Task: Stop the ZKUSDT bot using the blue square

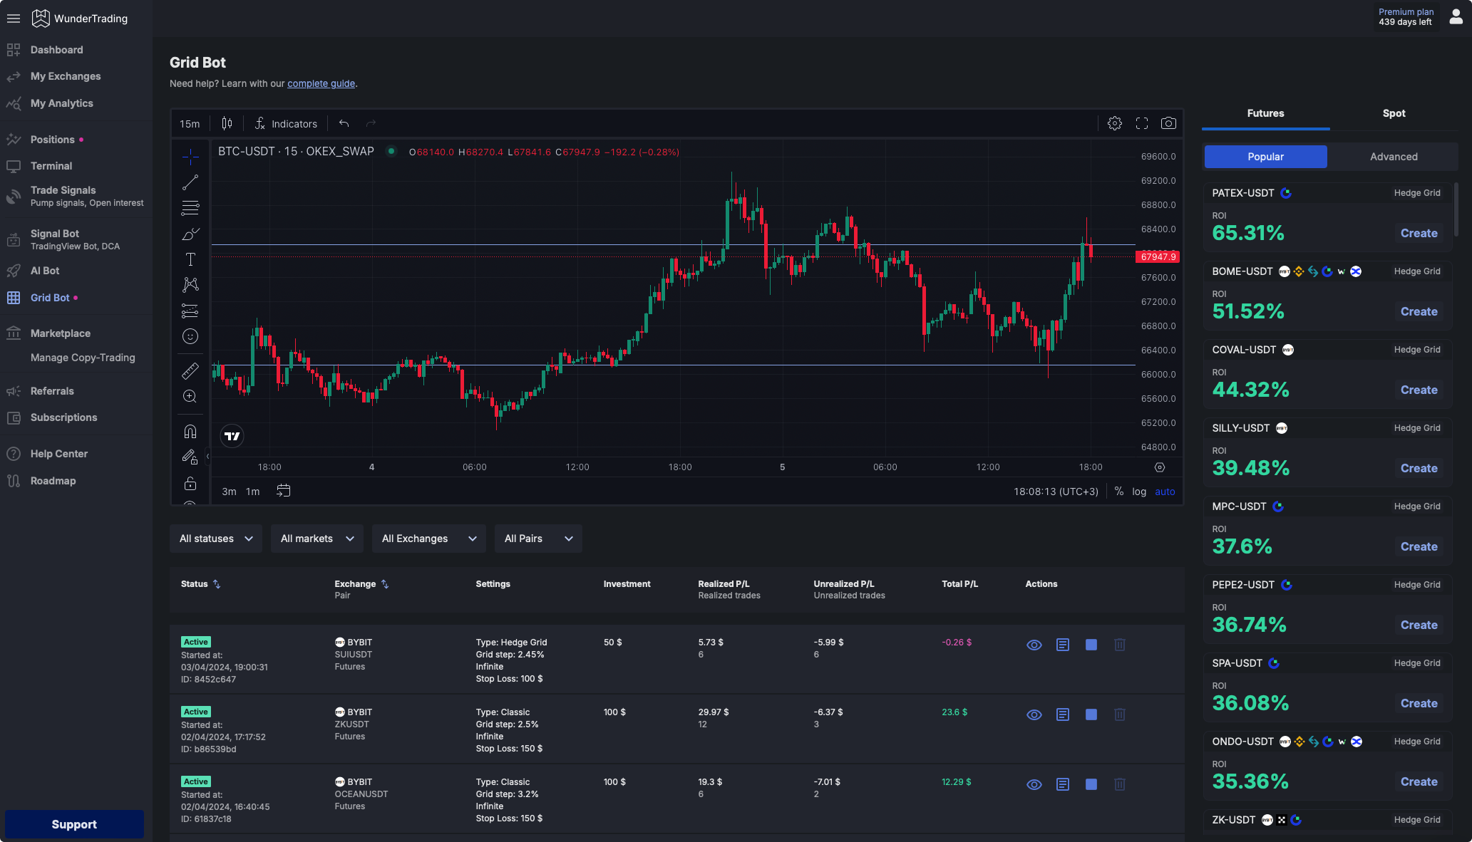Action: coord(1091,714)
